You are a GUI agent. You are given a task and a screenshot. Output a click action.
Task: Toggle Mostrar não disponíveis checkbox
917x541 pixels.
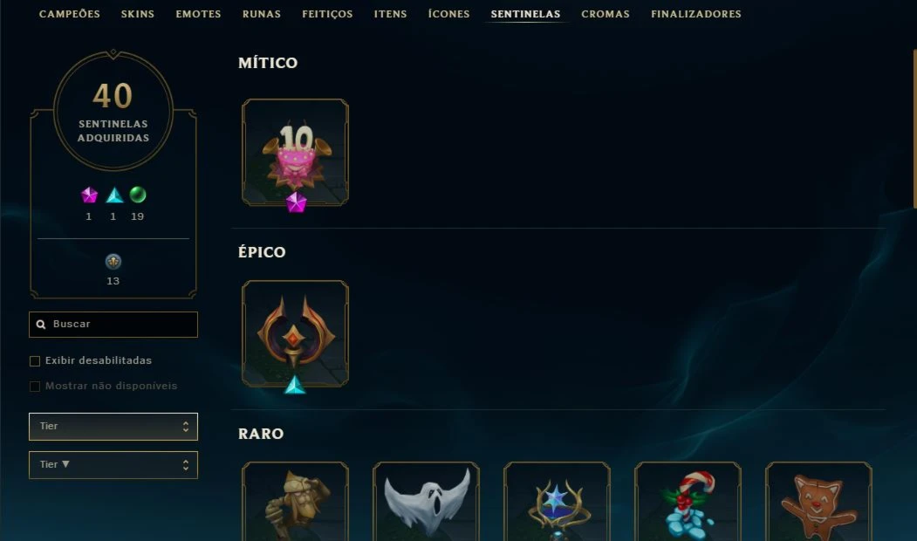(x=35, y=386)
